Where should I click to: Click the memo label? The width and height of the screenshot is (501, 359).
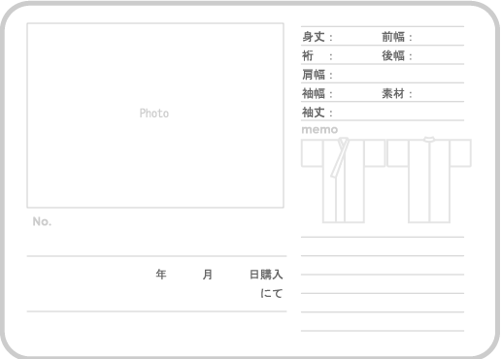pyautogui.click(x=319, y=130)
